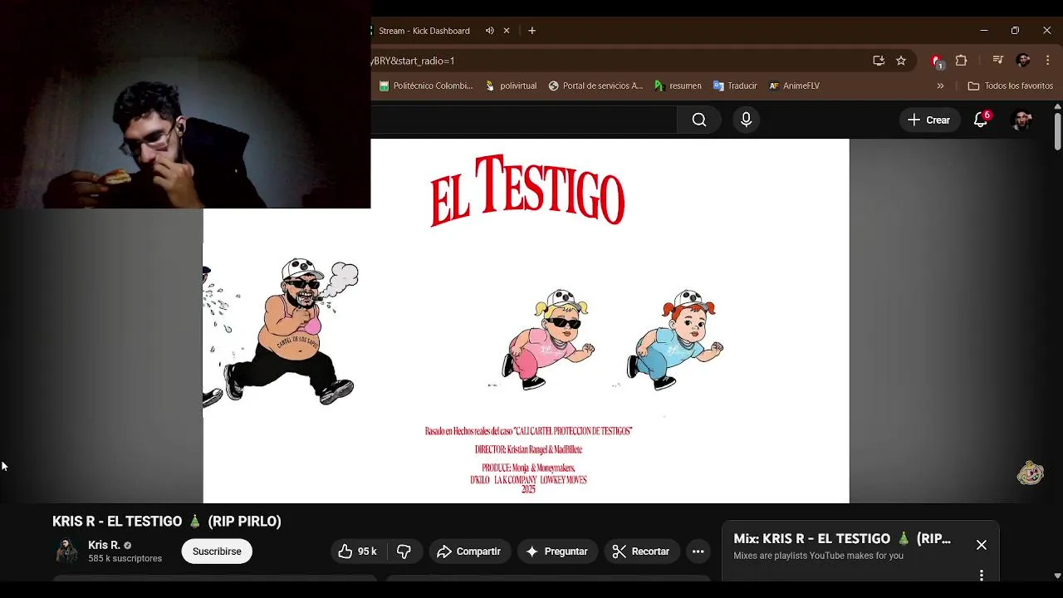
Task: Open the Todos los favoritos folder
Action: coord(1011,86)
